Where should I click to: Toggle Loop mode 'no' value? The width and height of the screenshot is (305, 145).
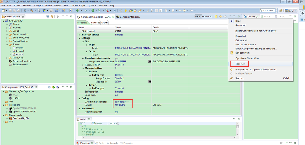(x=117, y=95)
